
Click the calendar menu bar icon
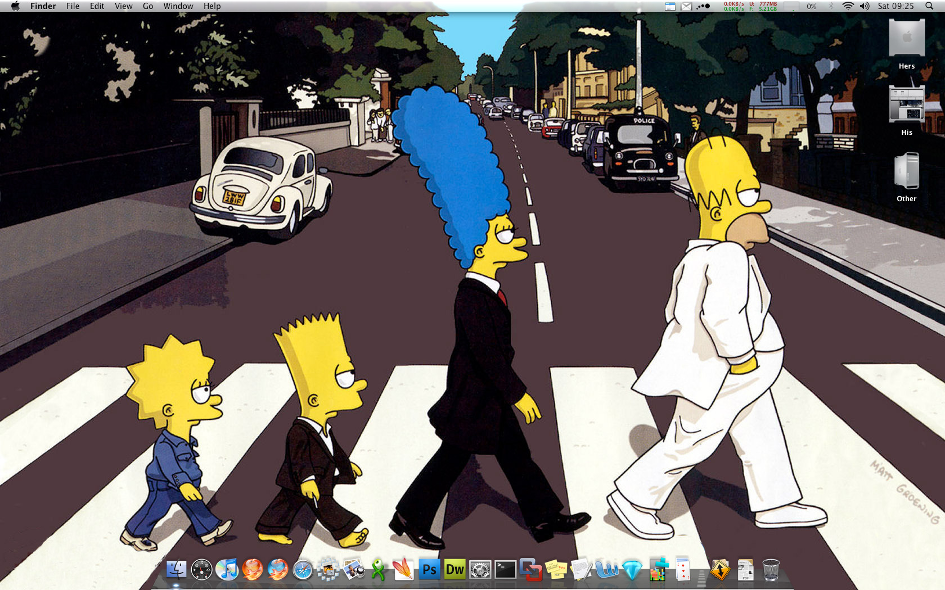click(670, 6)
